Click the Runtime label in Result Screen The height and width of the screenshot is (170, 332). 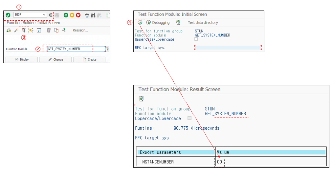click(x=144, y=128)
